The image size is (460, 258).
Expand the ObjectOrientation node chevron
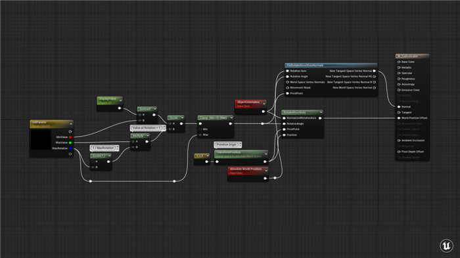click(x=264, y=104)
